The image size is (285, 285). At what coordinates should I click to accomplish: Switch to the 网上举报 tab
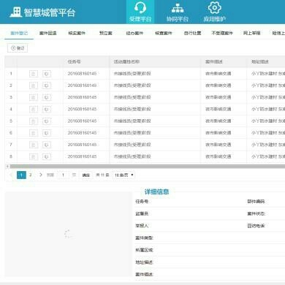(x=251, y=33)
